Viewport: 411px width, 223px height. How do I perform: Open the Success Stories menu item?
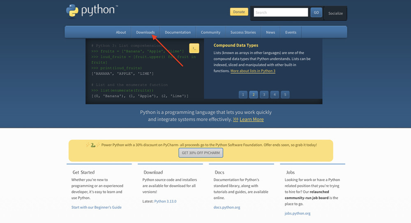(243, 32)
